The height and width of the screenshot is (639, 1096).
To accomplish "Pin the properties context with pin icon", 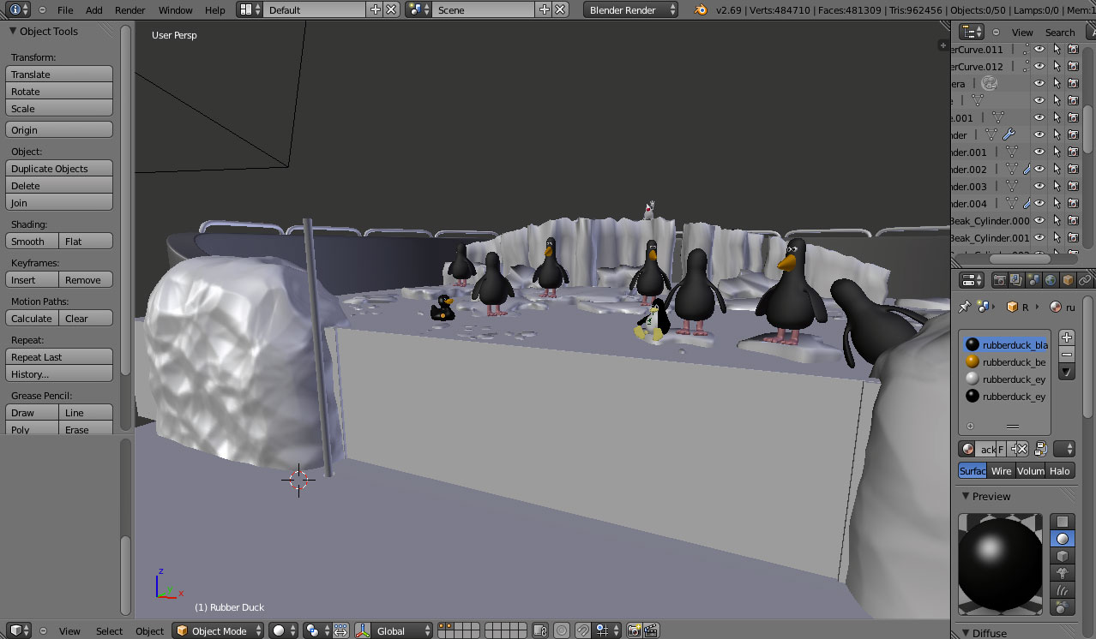I will click(x=965, y=307).
